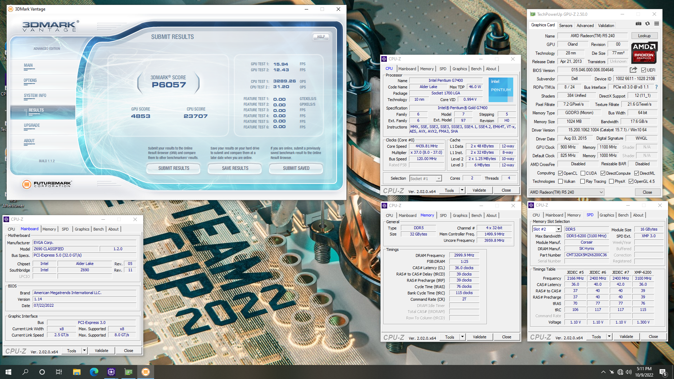Switch to Bench tab in CPU-Z CPU window
Screen dimensions: 674x379
click(x=476, y=69)
